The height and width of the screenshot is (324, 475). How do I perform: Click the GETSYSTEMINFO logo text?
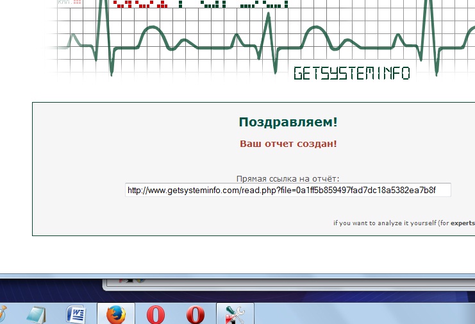pyautogui.click(x=352, y=73)
